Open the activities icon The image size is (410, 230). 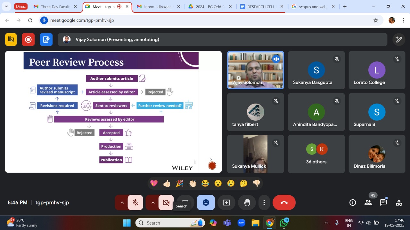(x=399, y=202)
